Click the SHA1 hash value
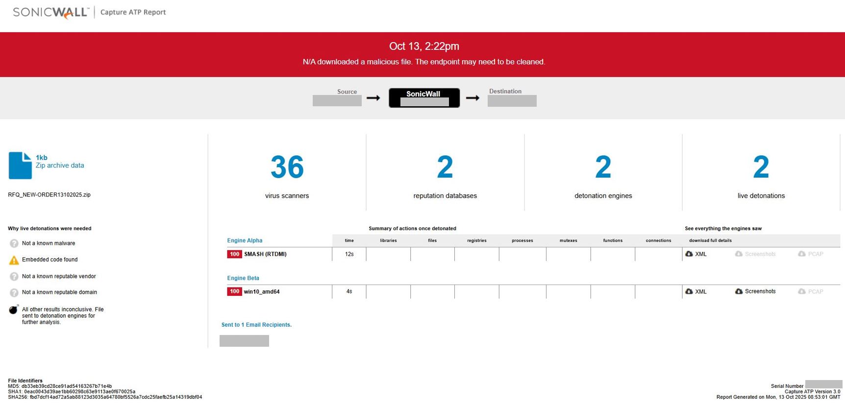Viewport: 845px width, 406px height. (x=80, y=392)
